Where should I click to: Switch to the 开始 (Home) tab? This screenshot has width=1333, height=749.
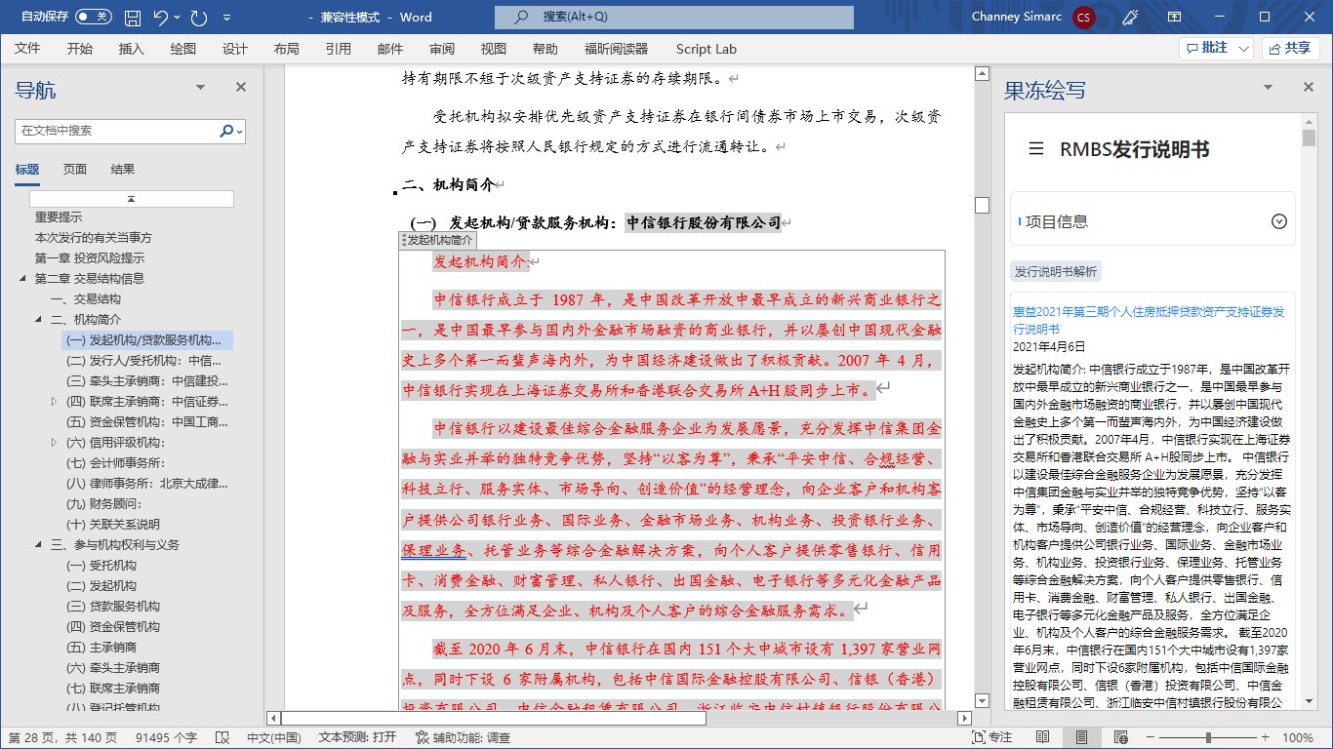[x=80, y=49]
